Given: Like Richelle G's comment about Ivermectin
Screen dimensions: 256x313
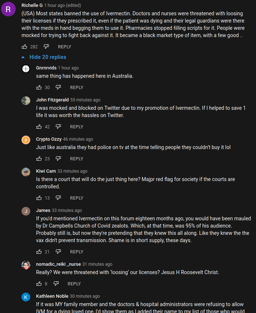Looking at the screenshot, I should point(24,47).
